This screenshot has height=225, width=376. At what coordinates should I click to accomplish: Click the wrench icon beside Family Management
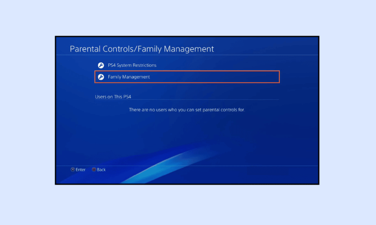[101, 77]
